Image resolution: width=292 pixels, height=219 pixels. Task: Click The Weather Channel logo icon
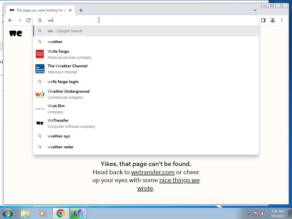[40, 69]
